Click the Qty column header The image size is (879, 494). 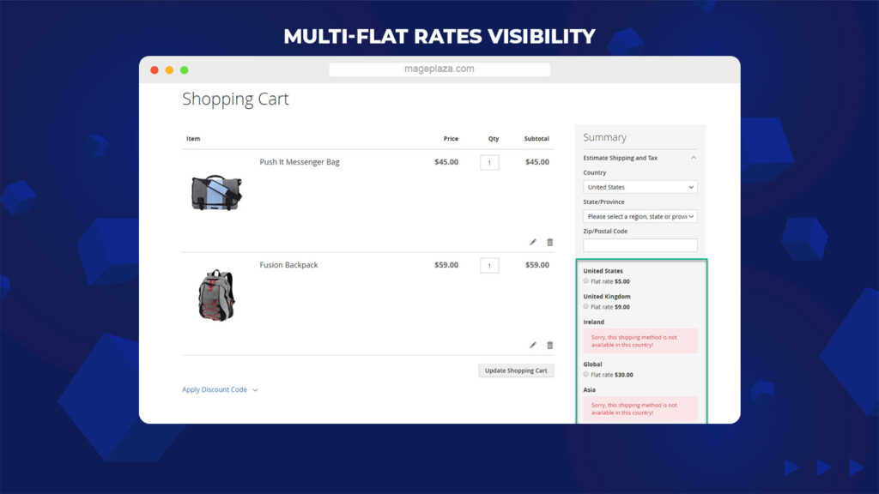[494, 138]
